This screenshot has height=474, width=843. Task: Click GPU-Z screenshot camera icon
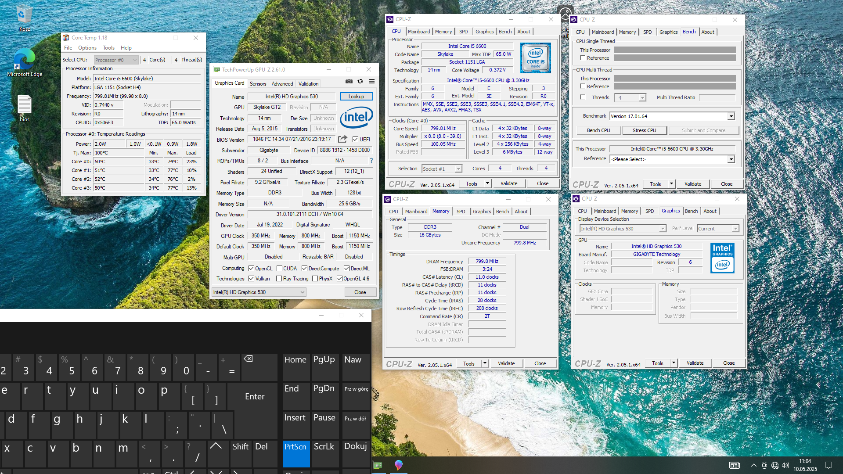pyautogui.click(x=349, y=82)
